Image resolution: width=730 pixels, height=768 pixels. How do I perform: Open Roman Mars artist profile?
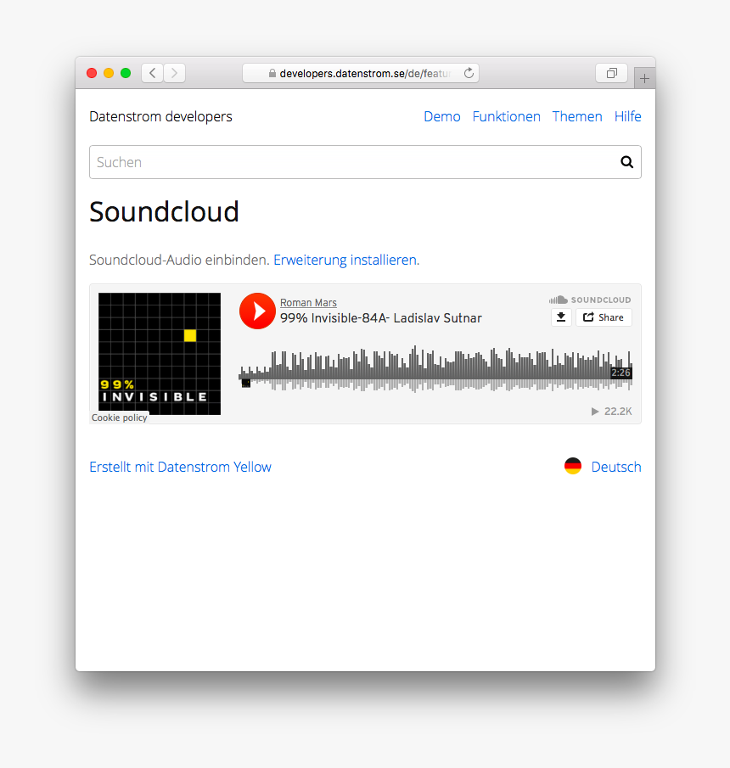click(x=308, y=303)
